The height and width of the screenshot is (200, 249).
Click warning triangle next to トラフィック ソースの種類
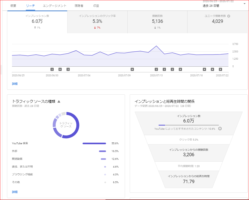pos(59,101)
